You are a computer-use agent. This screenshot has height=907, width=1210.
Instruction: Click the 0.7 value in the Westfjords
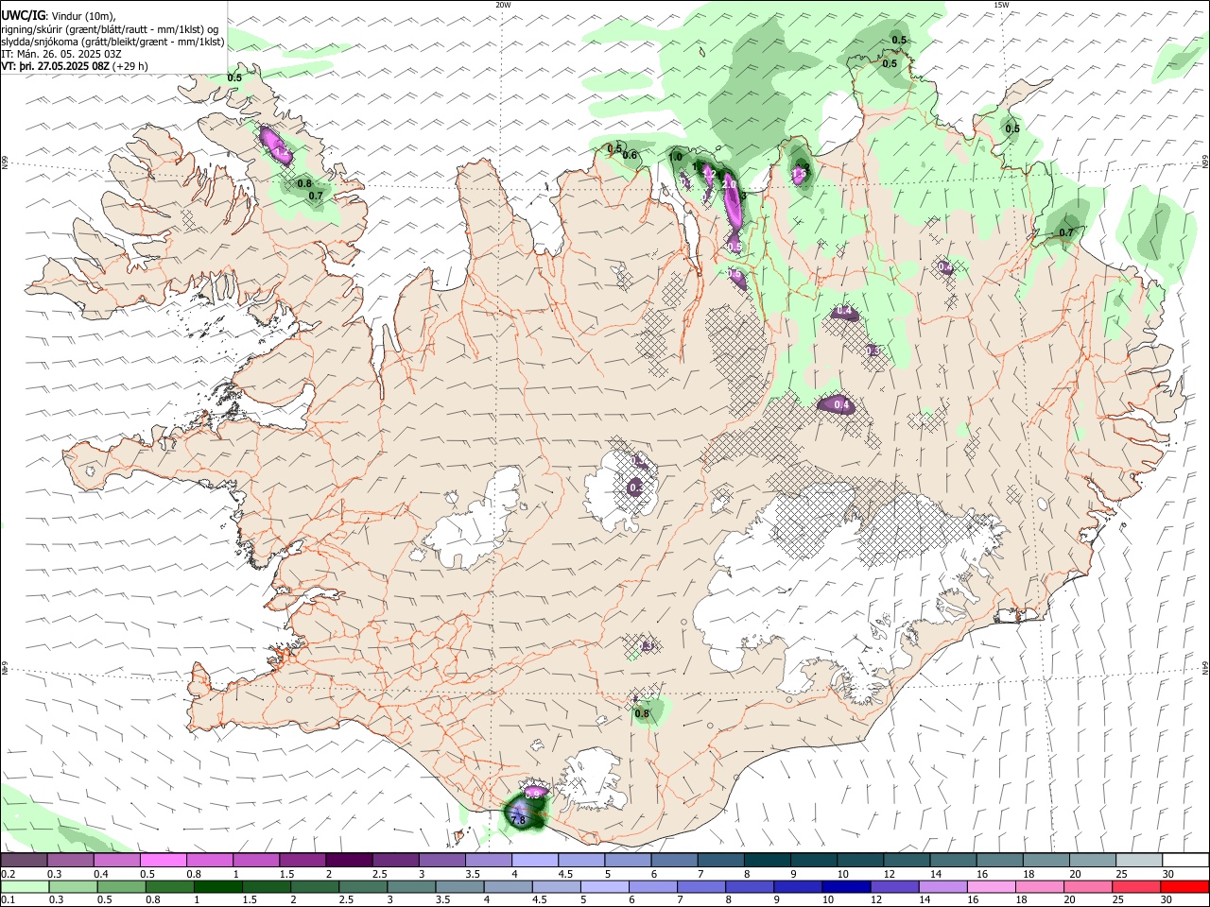coord(316,196)
